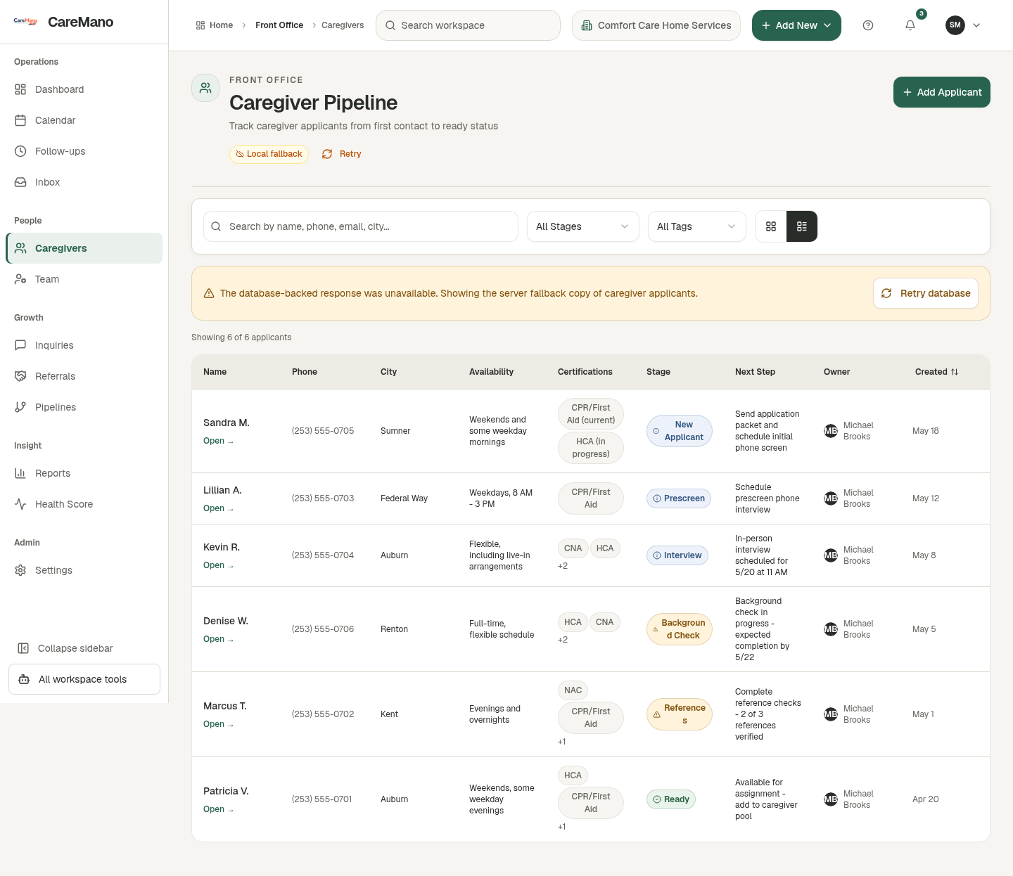Open Pipelines in the sidebar

pyautogui.click(x=84, y=407)
